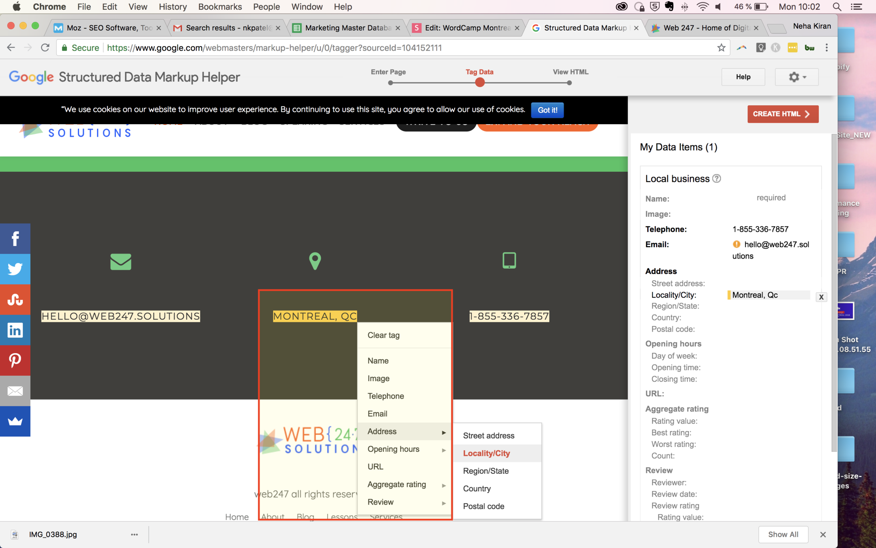Click the LinkedIn share icon
876x548 pixels.
click(x=15, y=330)
